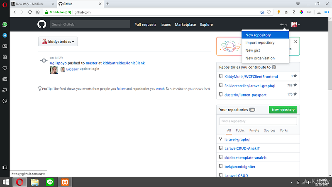Open File Explorer from taskbar

(35, 182)
